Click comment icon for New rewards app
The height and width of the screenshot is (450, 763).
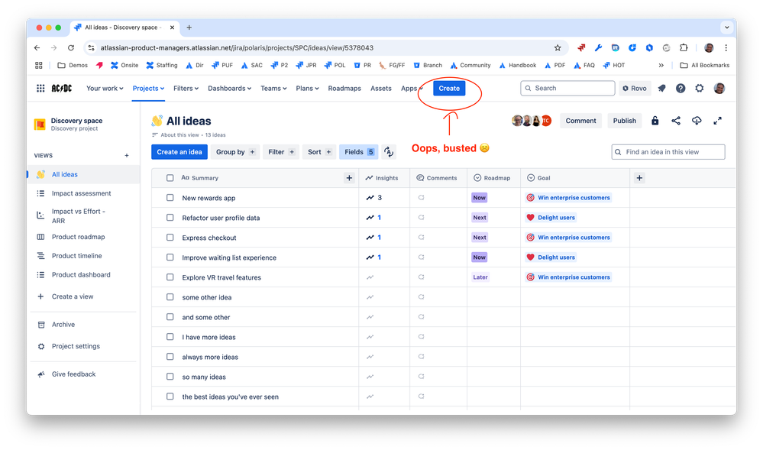(421, 198)
